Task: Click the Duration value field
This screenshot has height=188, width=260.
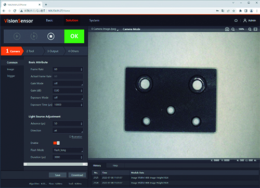Action: (x=68, y=157)
